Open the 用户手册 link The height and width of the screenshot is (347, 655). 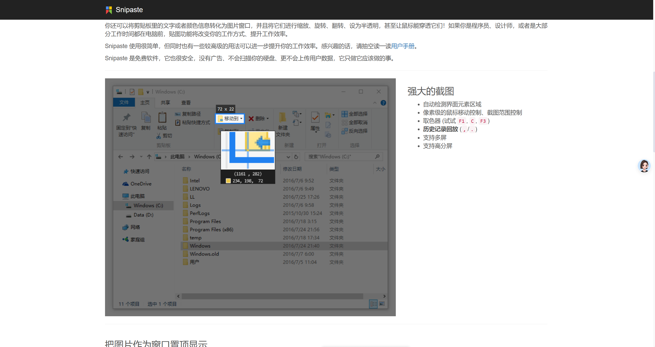coord(403,46)
